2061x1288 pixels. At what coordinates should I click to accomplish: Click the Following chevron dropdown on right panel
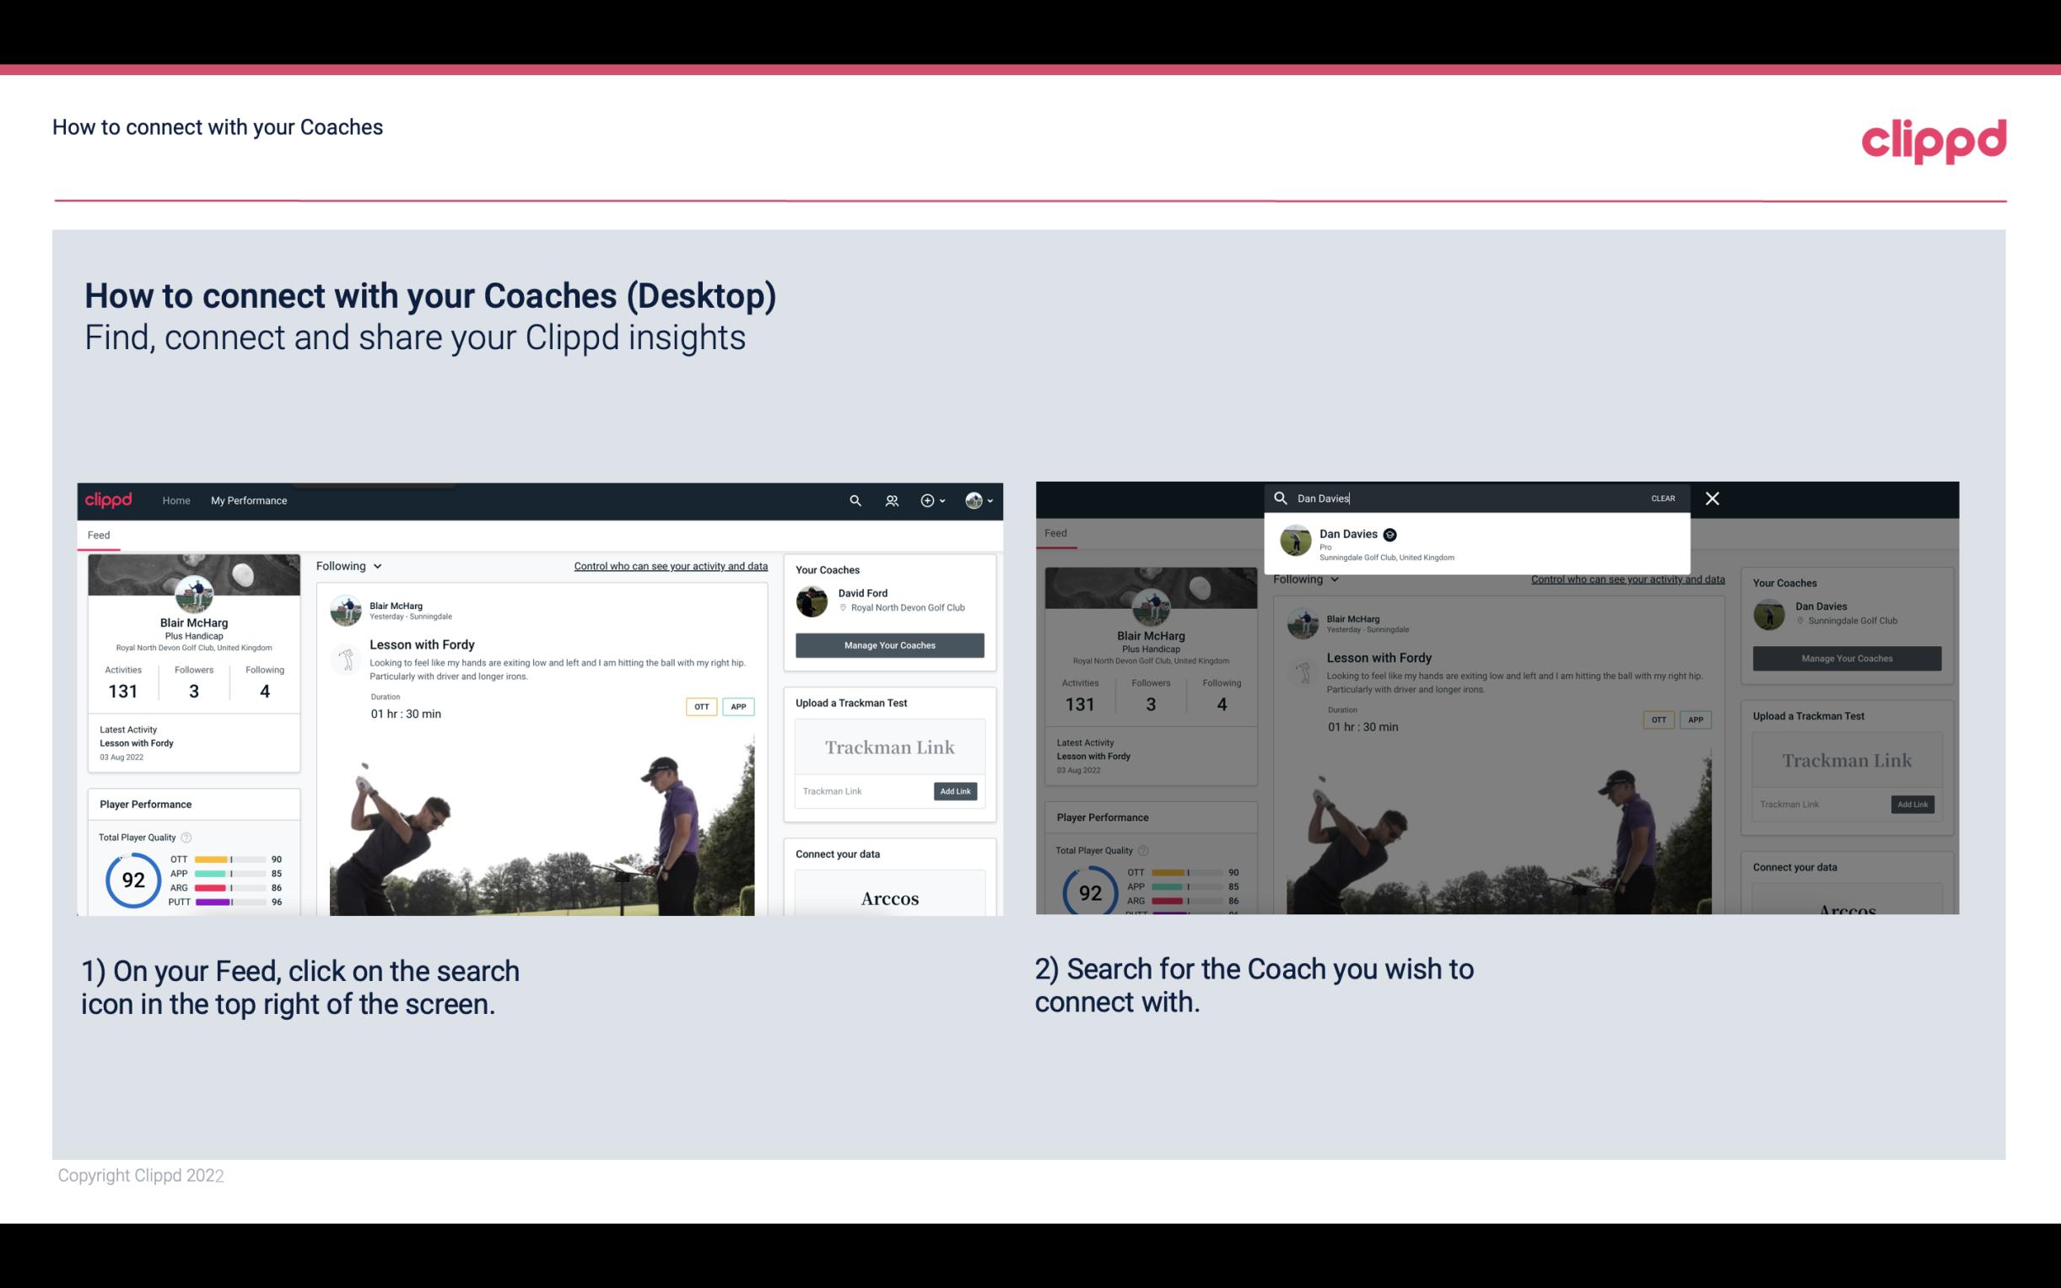coord(1303,579)
